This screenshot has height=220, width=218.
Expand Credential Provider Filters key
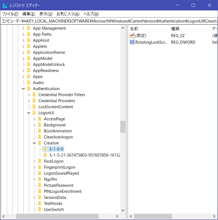[x=29, y=95]
